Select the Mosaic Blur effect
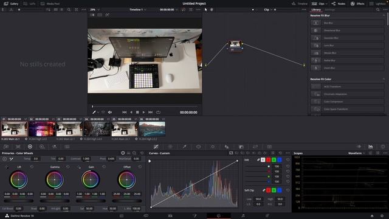This screenshot has width=389, height=219. [x=347, y=53]
